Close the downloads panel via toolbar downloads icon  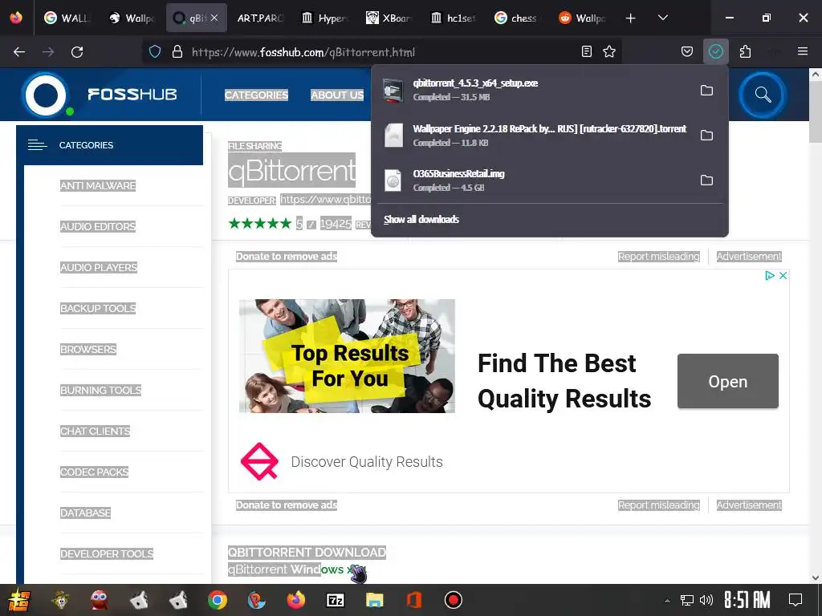715,51
